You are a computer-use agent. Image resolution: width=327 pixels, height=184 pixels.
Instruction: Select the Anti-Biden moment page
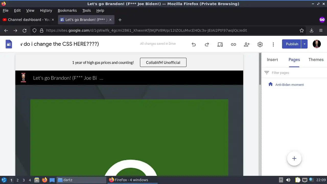(289, 85)
